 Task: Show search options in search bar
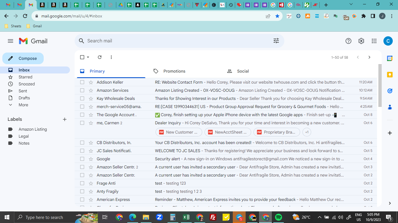(x=276, y=41)
